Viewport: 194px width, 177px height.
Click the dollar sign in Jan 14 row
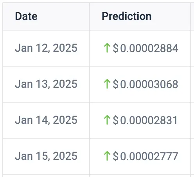pyautogui.click(x=116, y=120)
